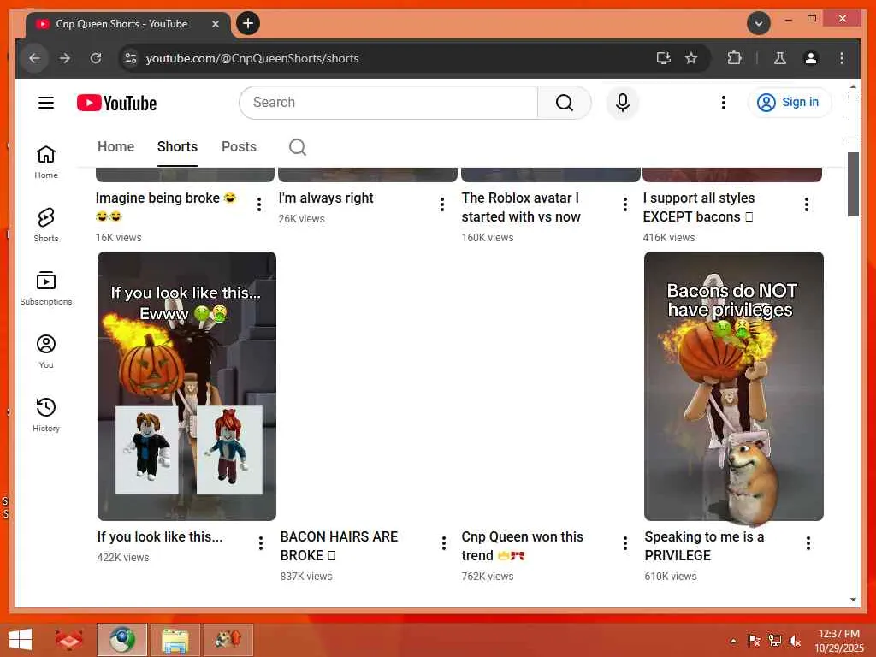The width and height of the screenshot is (876, 657).
Task: Open the YouTube hamburger guide menu
Action: (x=46, y=103)
